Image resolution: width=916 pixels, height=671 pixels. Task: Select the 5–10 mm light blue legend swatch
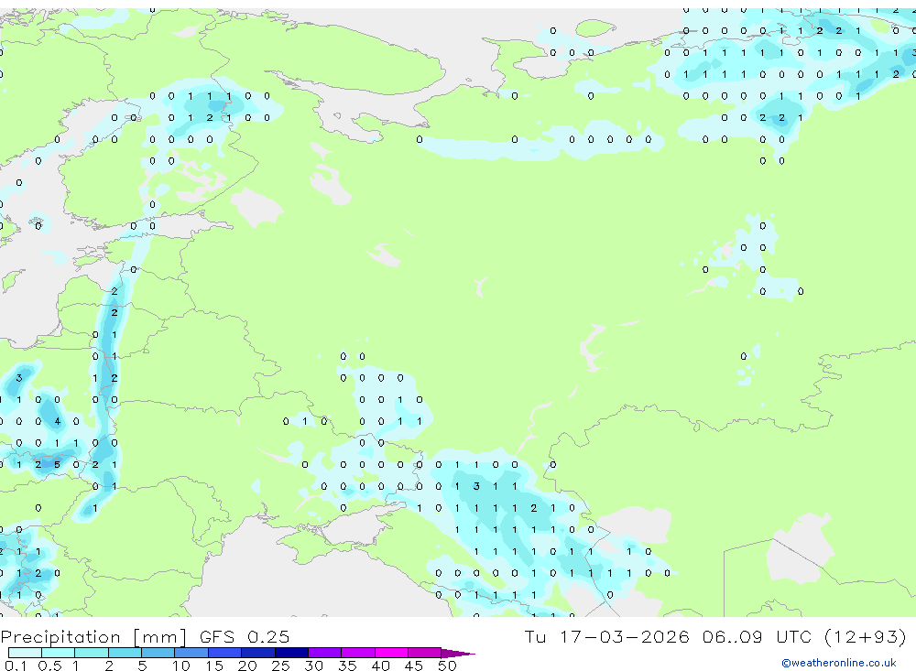[x=158, y=653]
